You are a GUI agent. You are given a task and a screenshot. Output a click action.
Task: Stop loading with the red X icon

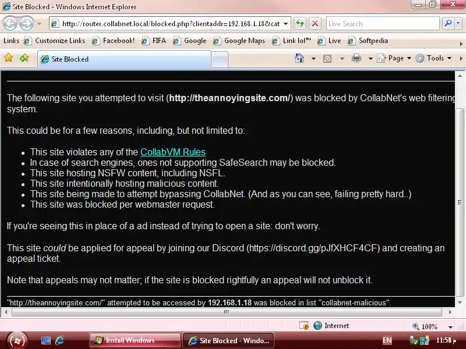click(x=315, y=23)
